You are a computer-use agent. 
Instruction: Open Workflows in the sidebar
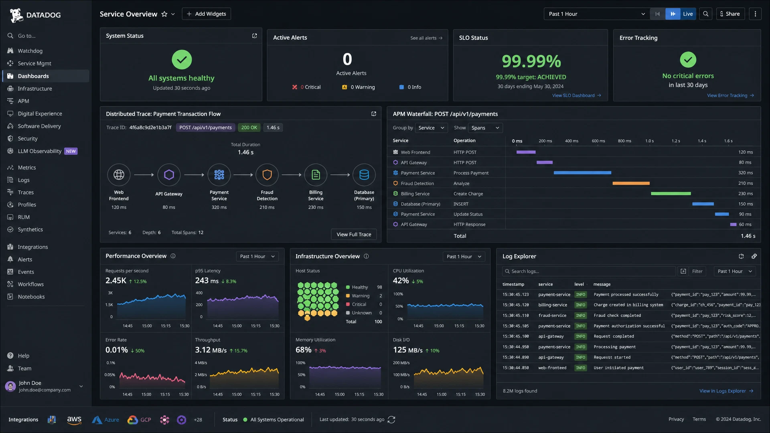click(30, 284)
